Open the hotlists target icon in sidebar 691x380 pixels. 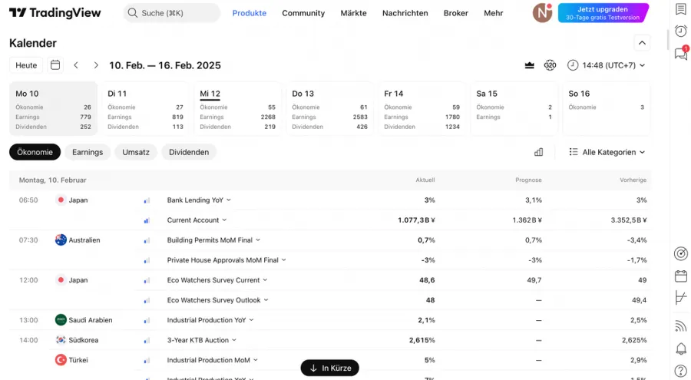point(681,254)
